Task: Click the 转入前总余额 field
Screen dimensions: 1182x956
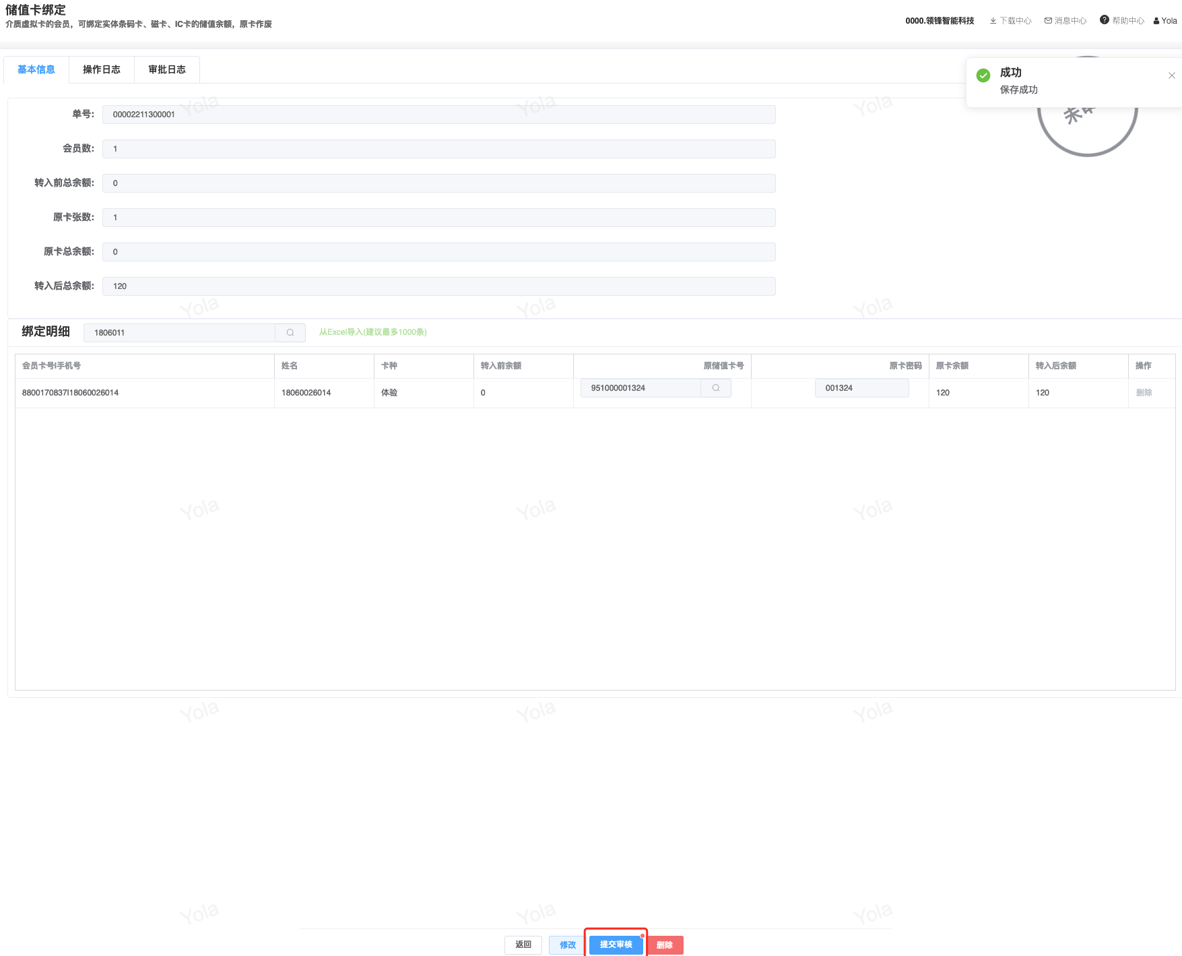Action: click(438, 183)
